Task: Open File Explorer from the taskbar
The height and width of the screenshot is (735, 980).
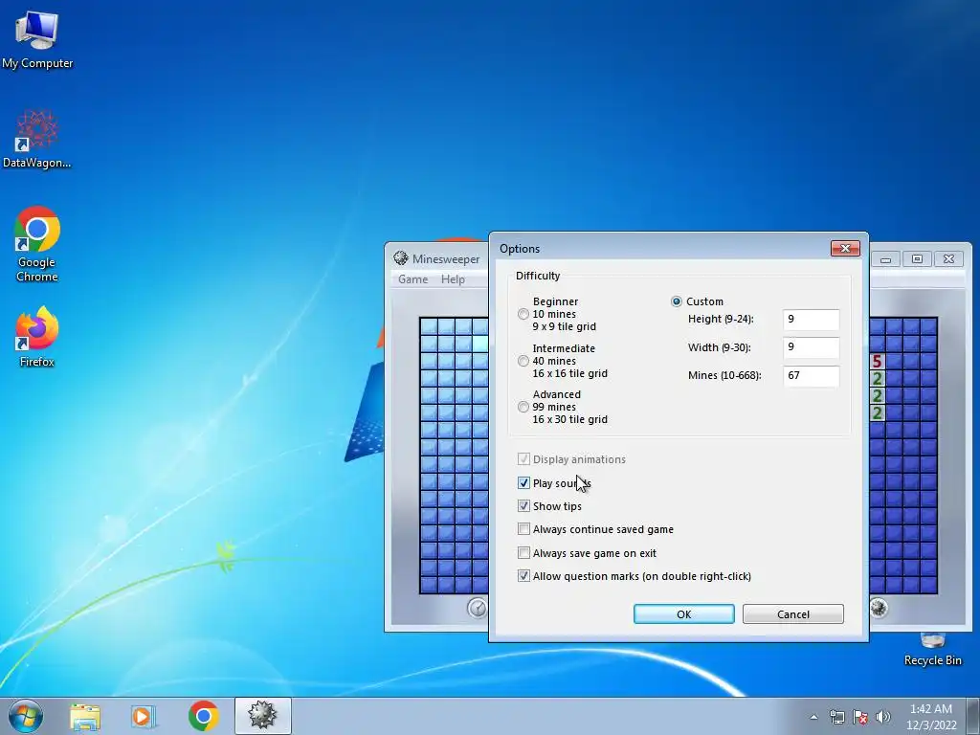Action: pos(85,716)
